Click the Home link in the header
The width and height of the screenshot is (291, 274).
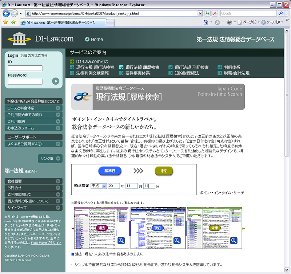[x=94, y=39]
